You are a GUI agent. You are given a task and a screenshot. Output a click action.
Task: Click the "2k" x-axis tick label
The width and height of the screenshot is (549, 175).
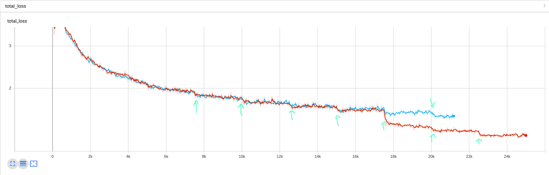[90, 156]
